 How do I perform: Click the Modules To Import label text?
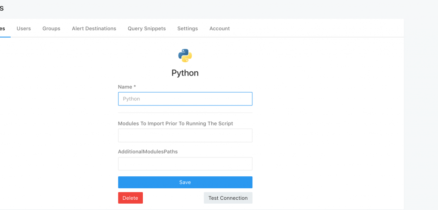(x=175, y=123)
